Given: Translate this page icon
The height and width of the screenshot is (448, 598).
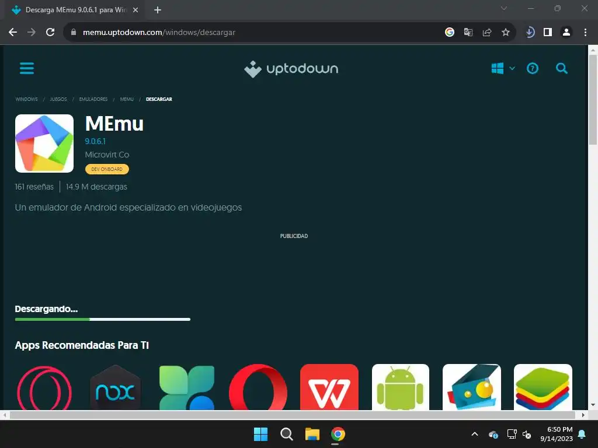Looking at the screenshot, I should (x=468, y=33).
